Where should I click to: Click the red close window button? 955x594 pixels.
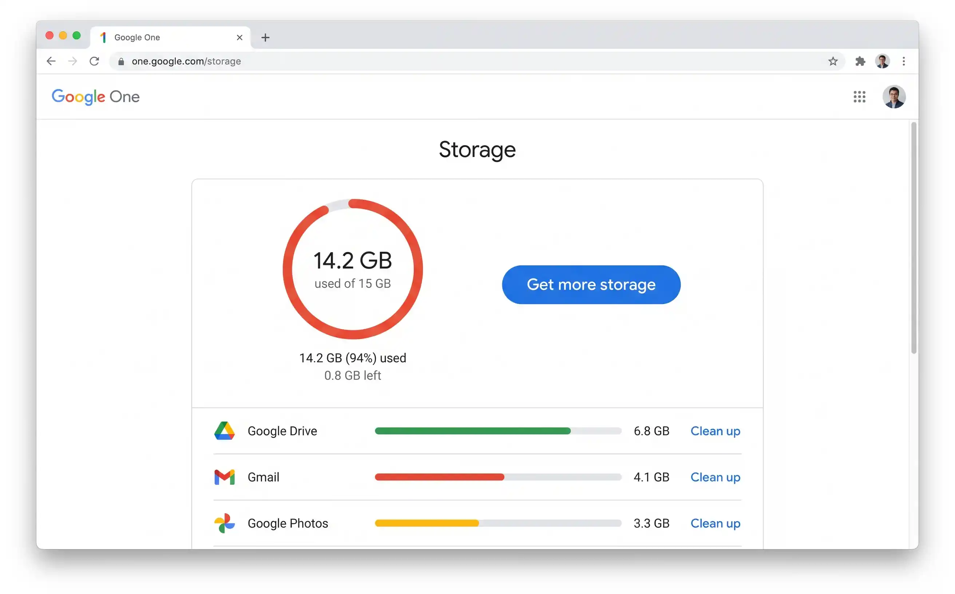(x=49, y=35)
